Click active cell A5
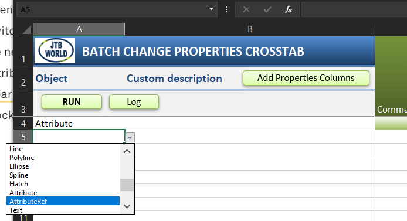The width and height of the screenshot is (407, 221). point(79,137)
